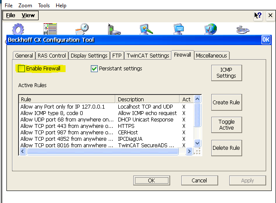
Task: Close the control panel window with X
Action: [x=270, y=15]
